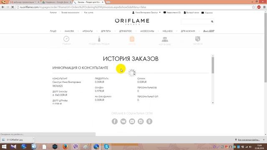Image resolution: width=267 pixels, height=150 pixels.
Task: Open notifications speech bubble link
Action: (172, 12)
